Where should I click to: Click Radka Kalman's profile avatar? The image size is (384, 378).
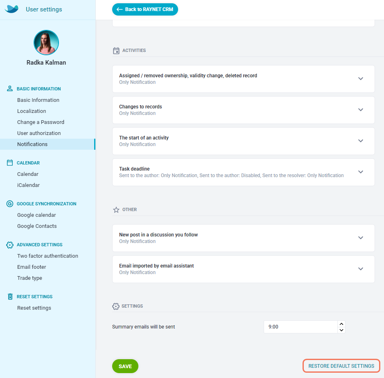(x=46, y=43)
